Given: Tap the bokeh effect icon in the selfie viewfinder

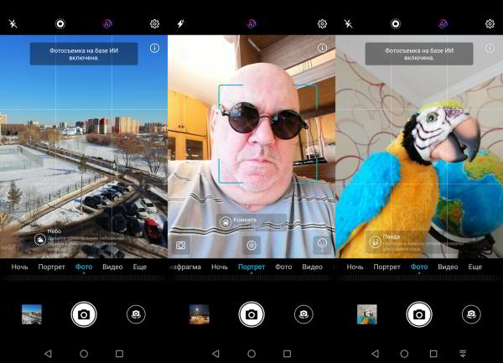Looking at the screenshot, I should coord(251,245).
